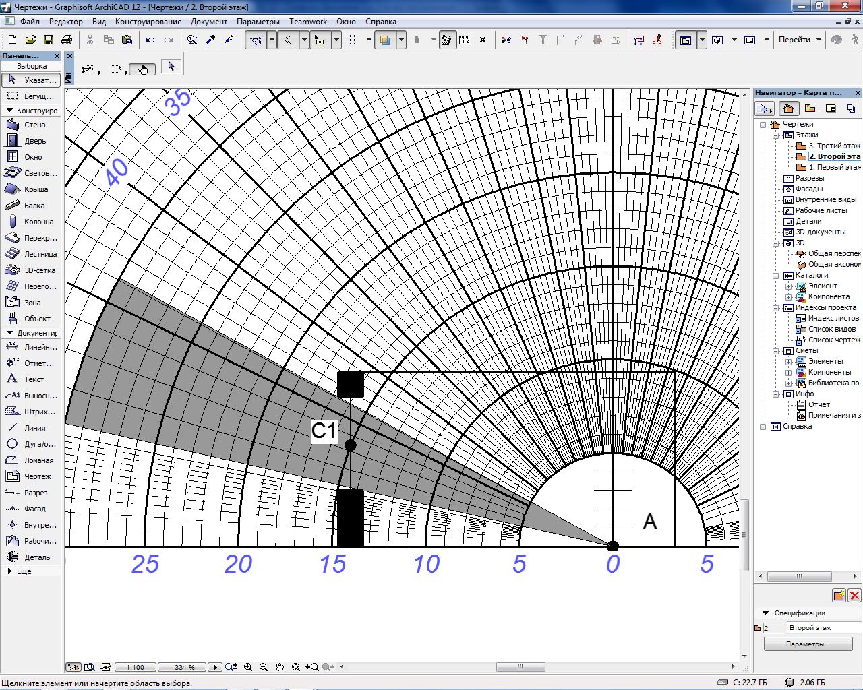Select the Балка (Beam) tool
The height and width of the screenshot is (690, 863).
pos(31,206)
